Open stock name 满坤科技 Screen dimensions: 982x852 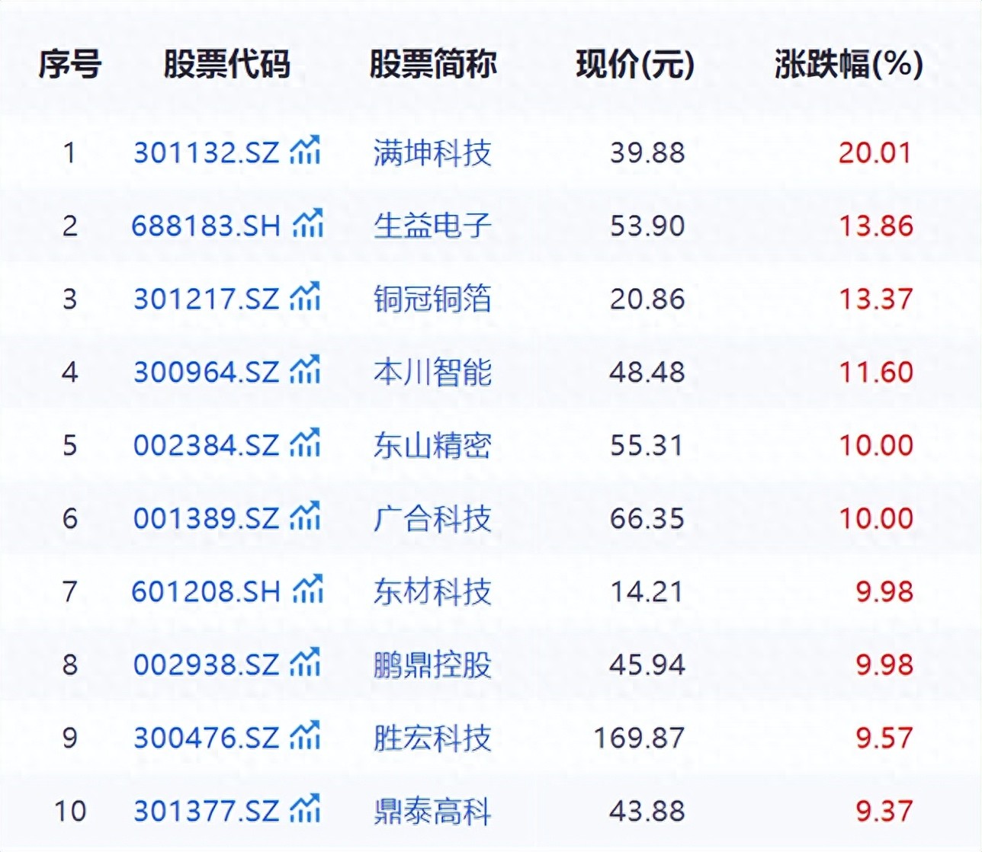coord(432,152)
